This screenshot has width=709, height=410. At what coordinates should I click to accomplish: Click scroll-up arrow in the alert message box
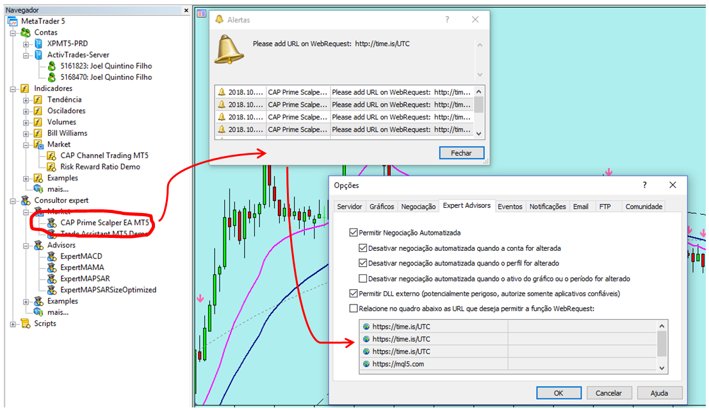(480, 45)
